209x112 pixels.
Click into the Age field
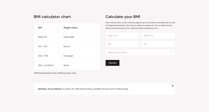pos(122,44)
